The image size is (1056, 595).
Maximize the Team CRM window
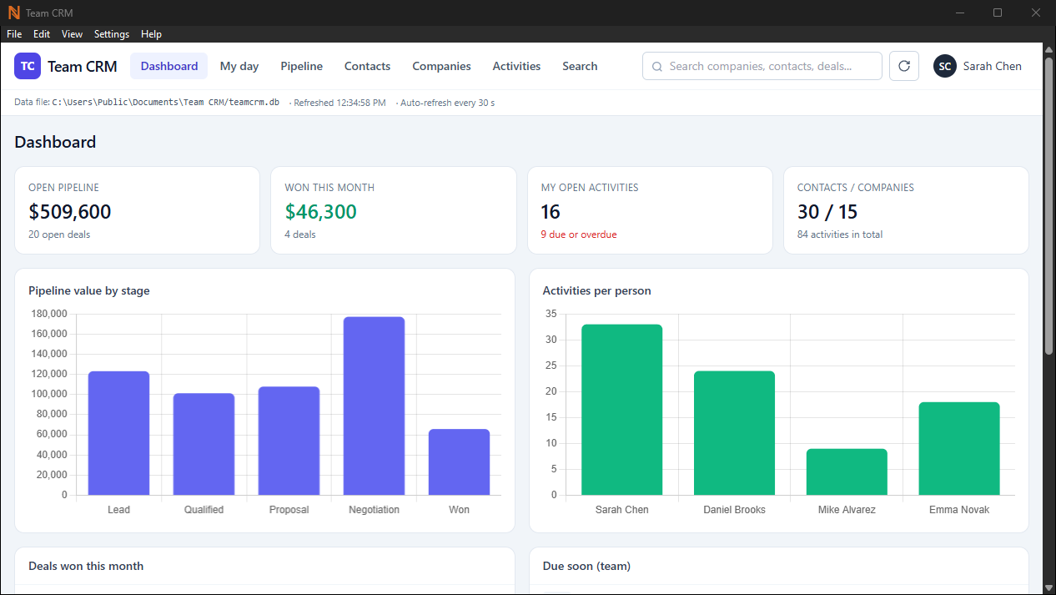click(998, 13)
